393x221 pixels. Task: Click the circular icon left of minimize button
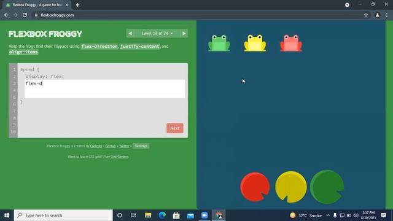[x=347, y=5]
